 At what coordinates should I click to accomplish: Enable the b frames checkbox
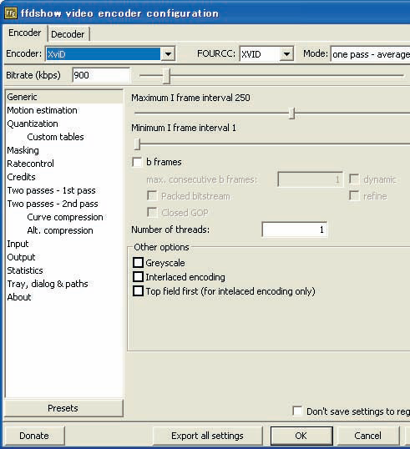[137, 162]
